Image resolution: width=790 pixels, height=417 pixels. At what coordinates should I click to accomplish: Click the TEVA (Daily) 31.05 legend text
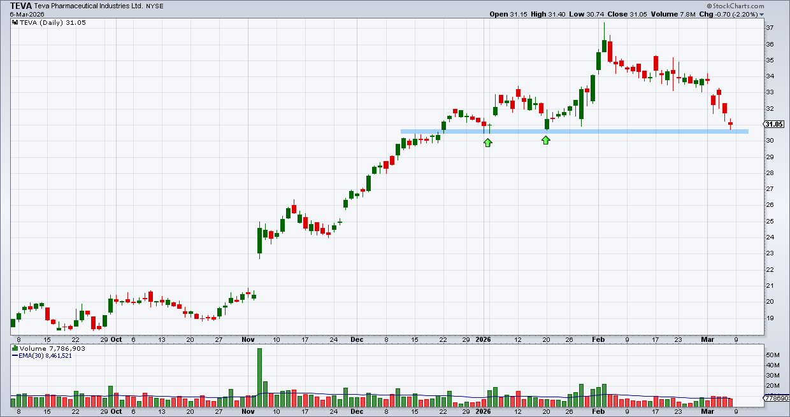click(54, 23)
